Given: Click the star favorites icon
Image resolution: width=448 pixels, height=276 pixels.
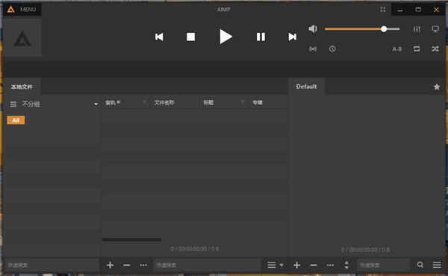Looking at the screenshot, I should [x=437, y=87].
